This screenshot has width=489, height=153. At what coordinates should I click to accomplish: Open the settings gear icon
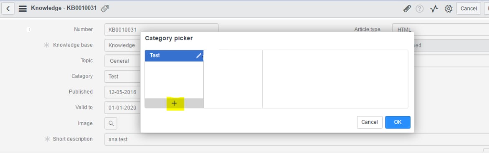pyautogui.click(x=448, y=9)
